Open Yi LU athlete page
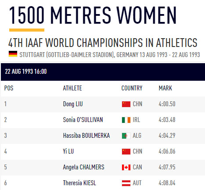 click(x=68, y=151)
